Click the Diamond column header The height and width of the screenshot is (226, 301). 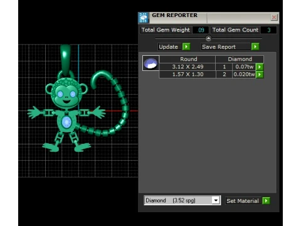click(240, 59)
